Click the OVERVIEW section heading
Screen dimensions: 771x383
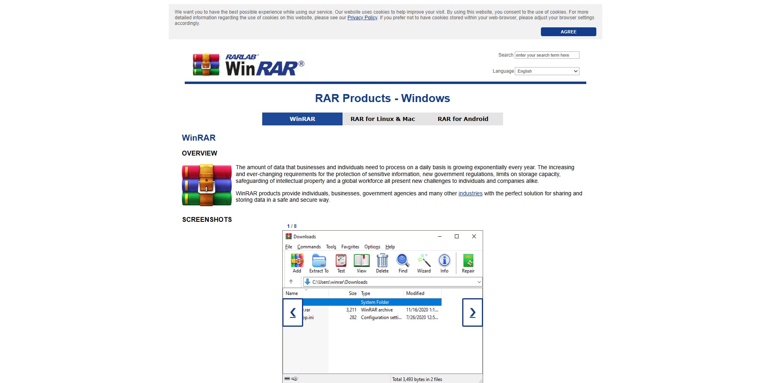click(x=199, y=153)
